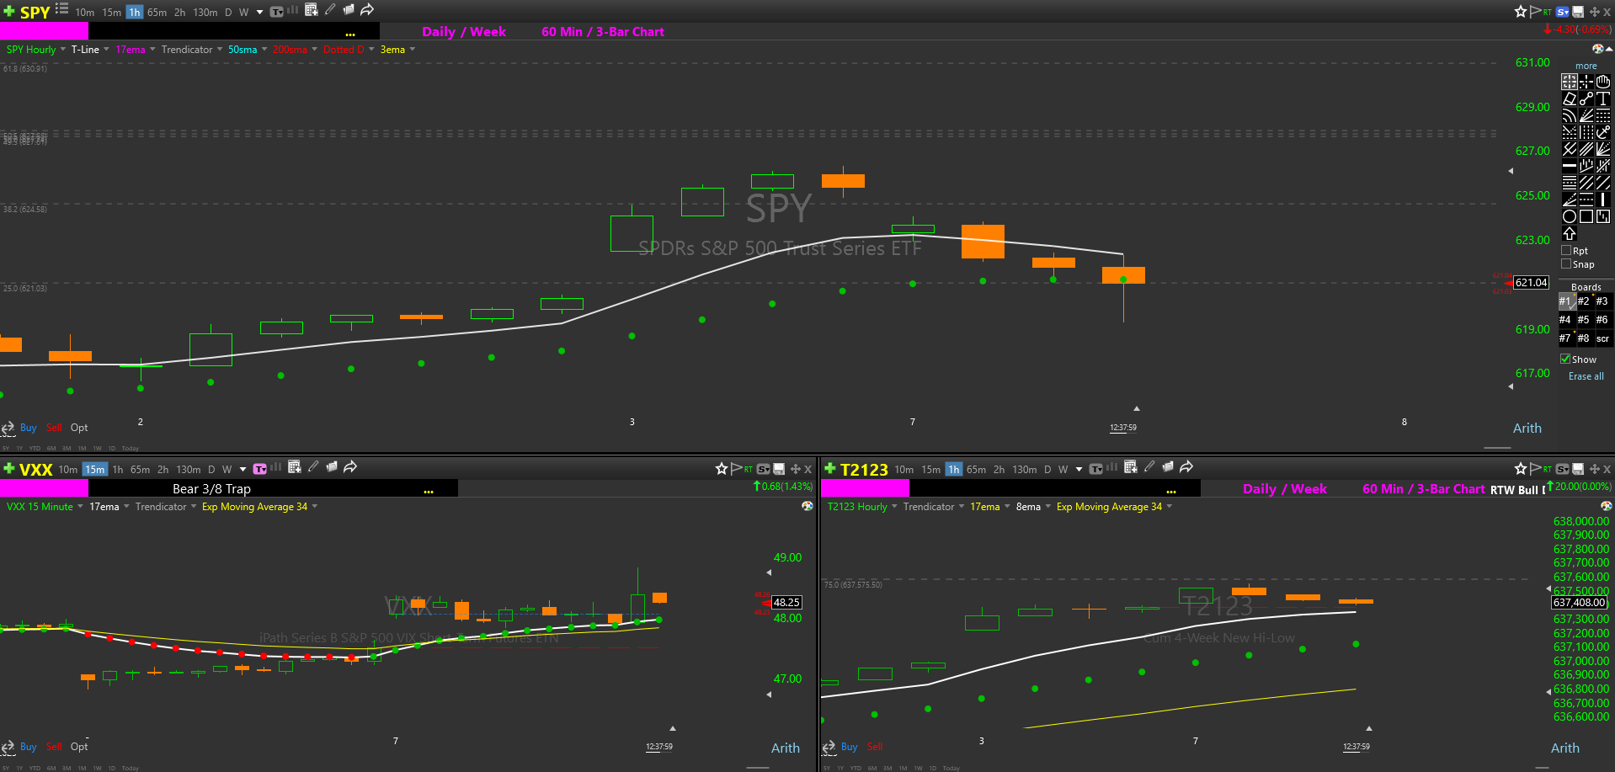
Task: Select the Text annotation tool
Action: [x=1603, y=99]
